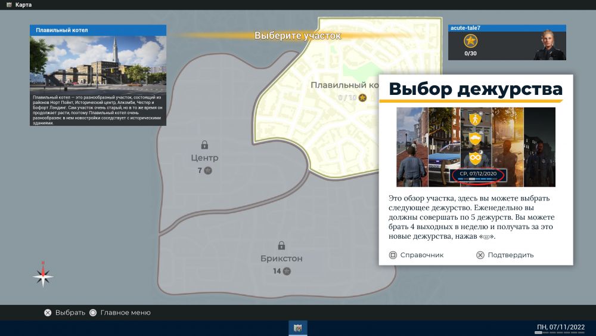Click the lock icon above Брикстон
The image size is (596, 336).
click(281, 245)
